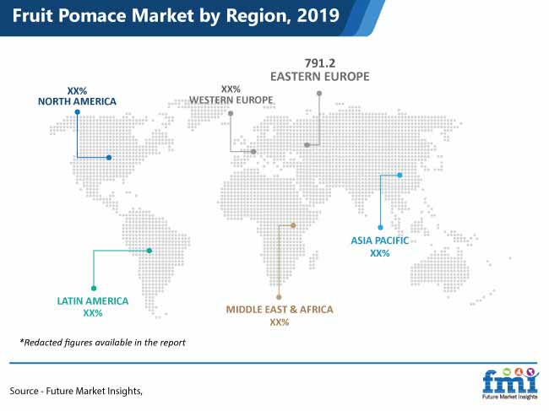Viewport: 549px width, 411px height.
Task: Click the XX% value under Middle East & Africa
Action: (x=280, y=322)
